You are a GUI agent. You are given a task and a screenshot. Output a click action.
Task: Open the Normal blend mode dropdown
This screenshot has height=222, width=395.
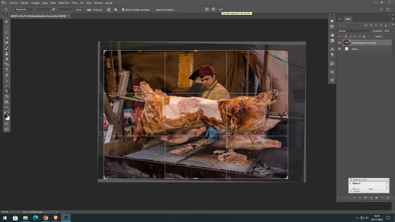click(355, 31)
